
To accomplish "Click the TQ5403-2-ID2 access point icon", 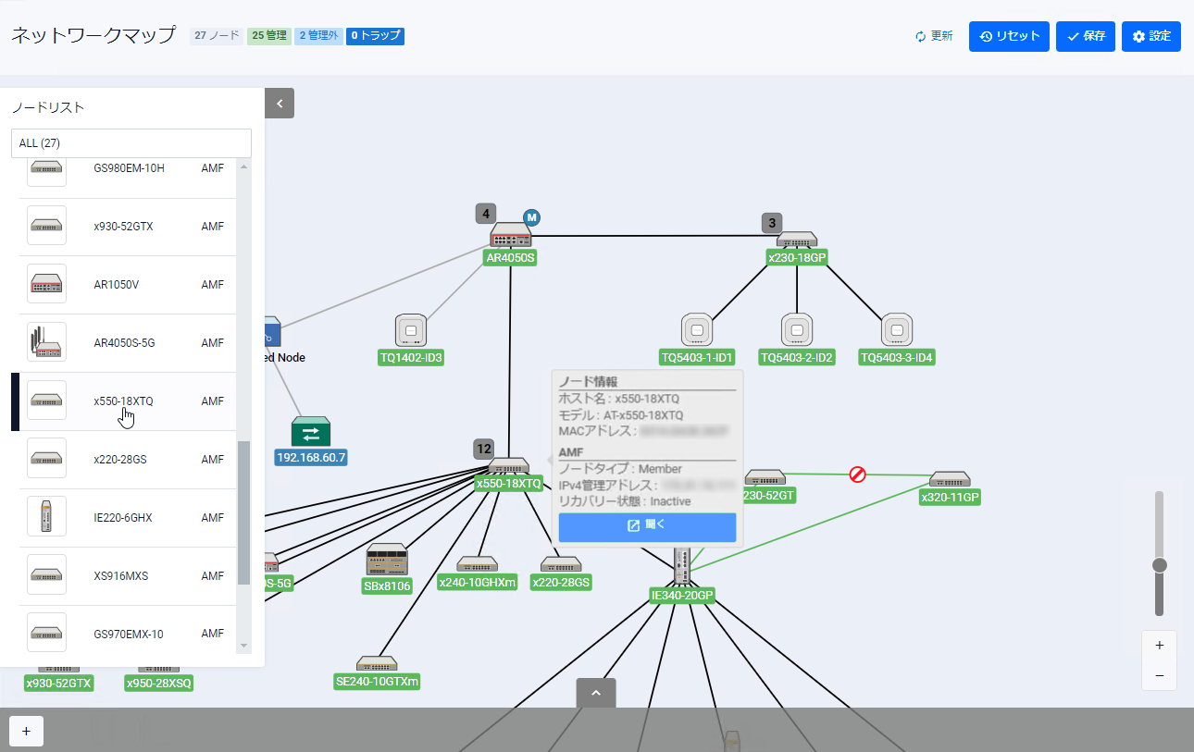I will pyautogui.click(x=796, y=330).
